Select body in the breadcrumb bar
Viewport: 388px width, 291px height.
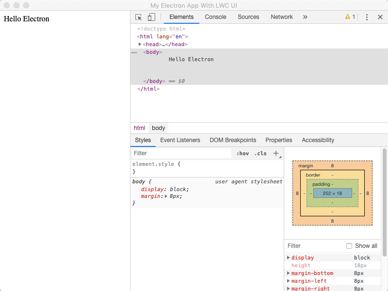point(159,128)
